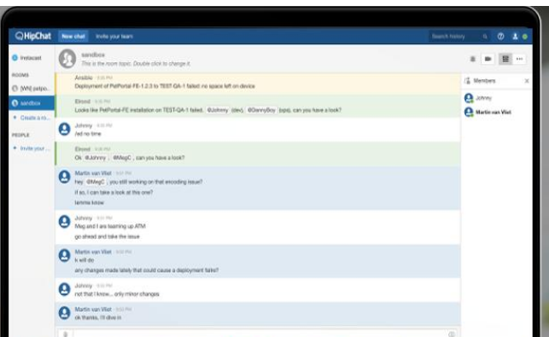This screenshot has width=549, height=337.
Task: Start a New chat
Action: [73, 37]
